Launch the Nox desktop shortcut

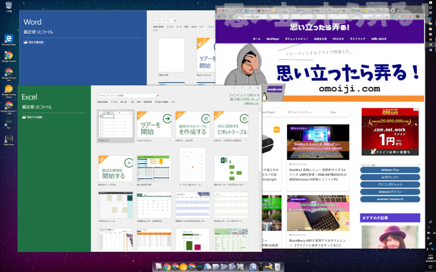pyautogui.click(x=9, y=123)
